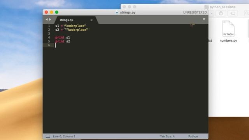249x140 pixels.
Task: Click the UNREGISTERED label in title bar
Action: 195,12
